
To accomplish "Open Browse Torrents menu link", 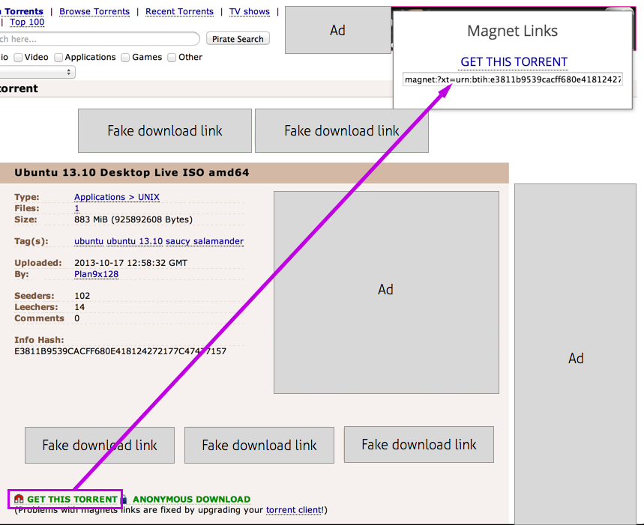I will click(94, 11).
